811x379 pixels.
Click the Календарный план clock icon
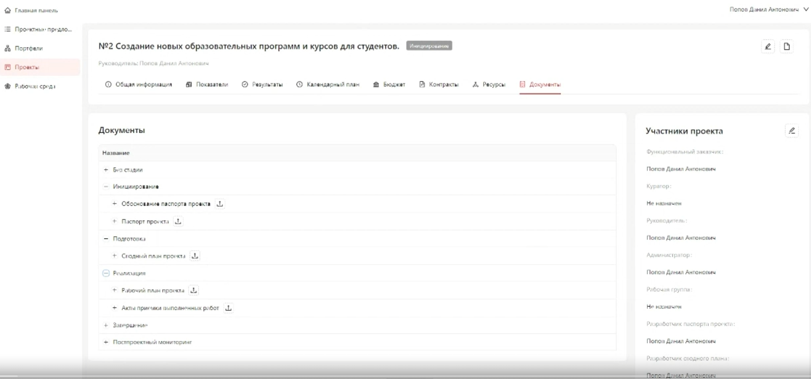(300, 84)
